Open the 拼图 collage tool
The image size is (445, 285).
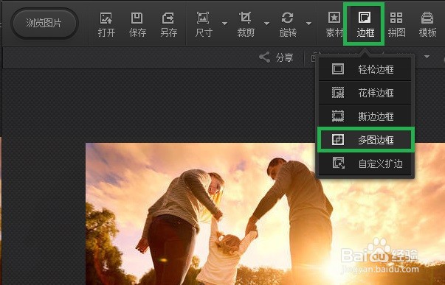(396, 25)
